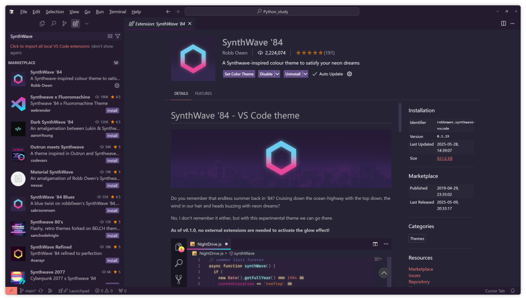Open the Help menu
526x300 pixels.
pyautogui.click(x=136, y=12)
